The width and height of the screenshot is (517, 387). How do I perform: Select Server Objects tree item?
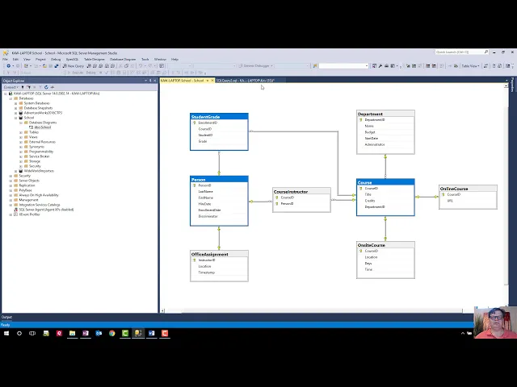tap(29, 181)
